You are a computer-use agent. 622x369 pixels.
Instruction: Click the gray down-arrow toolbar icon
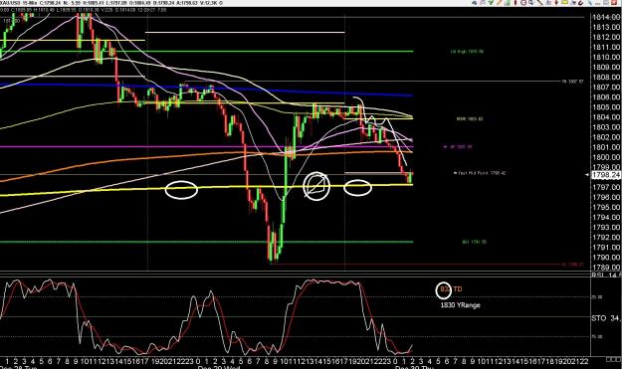(531, 2)
